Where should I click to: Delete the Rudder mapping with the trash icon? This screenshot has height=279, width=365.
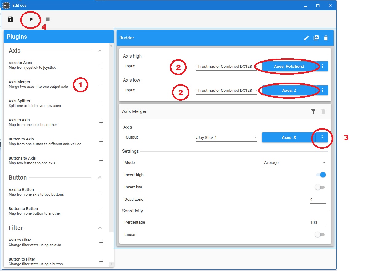[326, 38]
